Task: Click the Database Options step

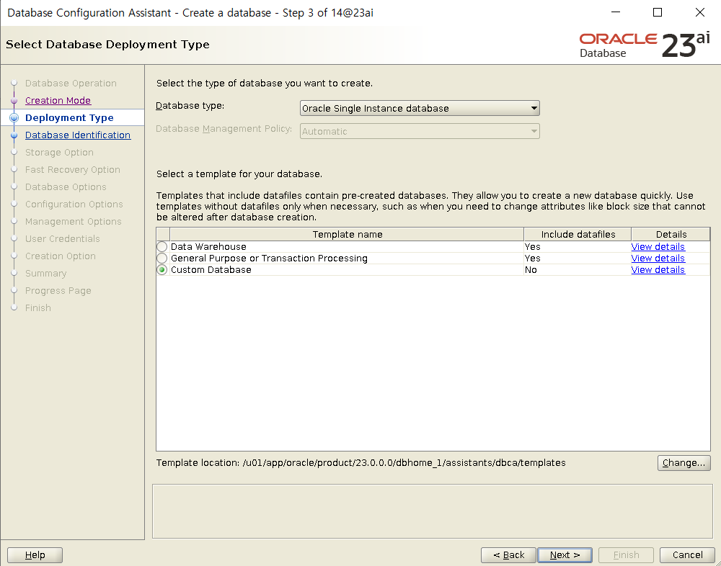Action: tap(66, 187)
